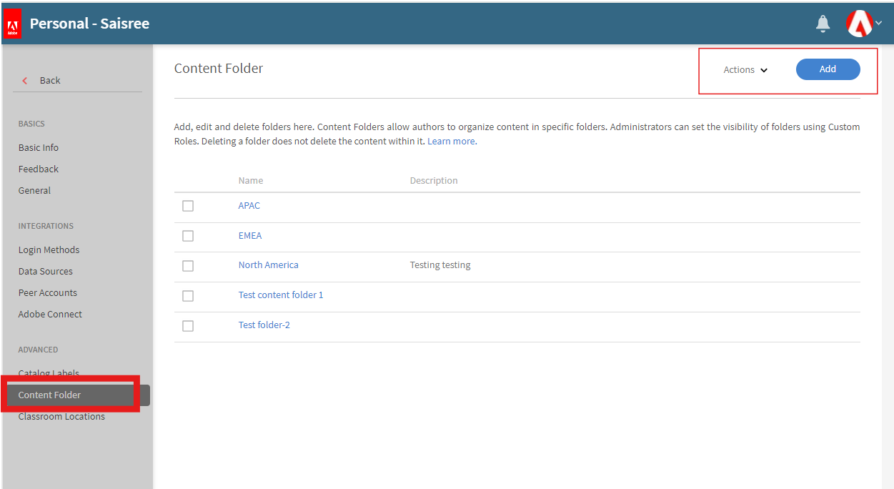
Task: Sort by the Name column header
Action: click(251, 181)
